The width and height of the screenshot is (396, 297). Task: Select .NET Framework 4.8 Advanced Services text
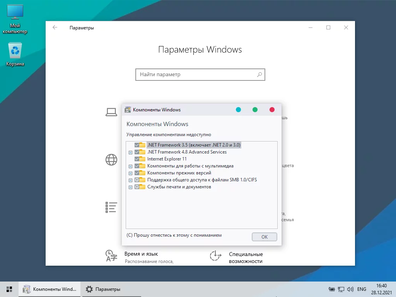coord(187,152)
